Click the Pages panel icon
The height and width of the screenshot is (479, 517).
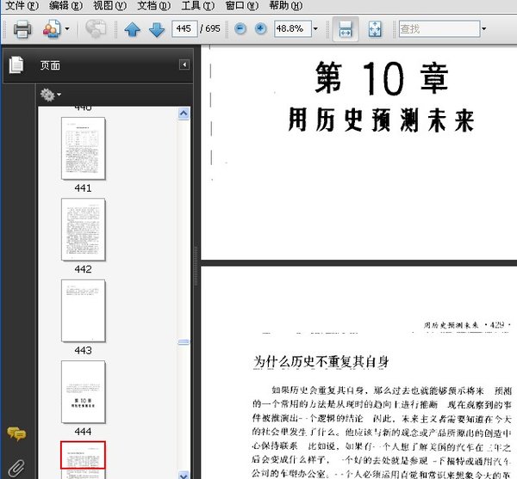[x=16, y=64]
